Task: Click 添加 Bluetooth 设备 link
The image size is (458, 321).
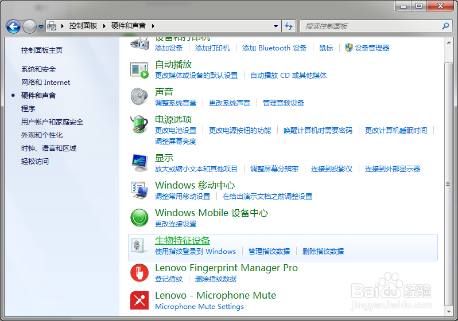Action: tap(274, 48)
